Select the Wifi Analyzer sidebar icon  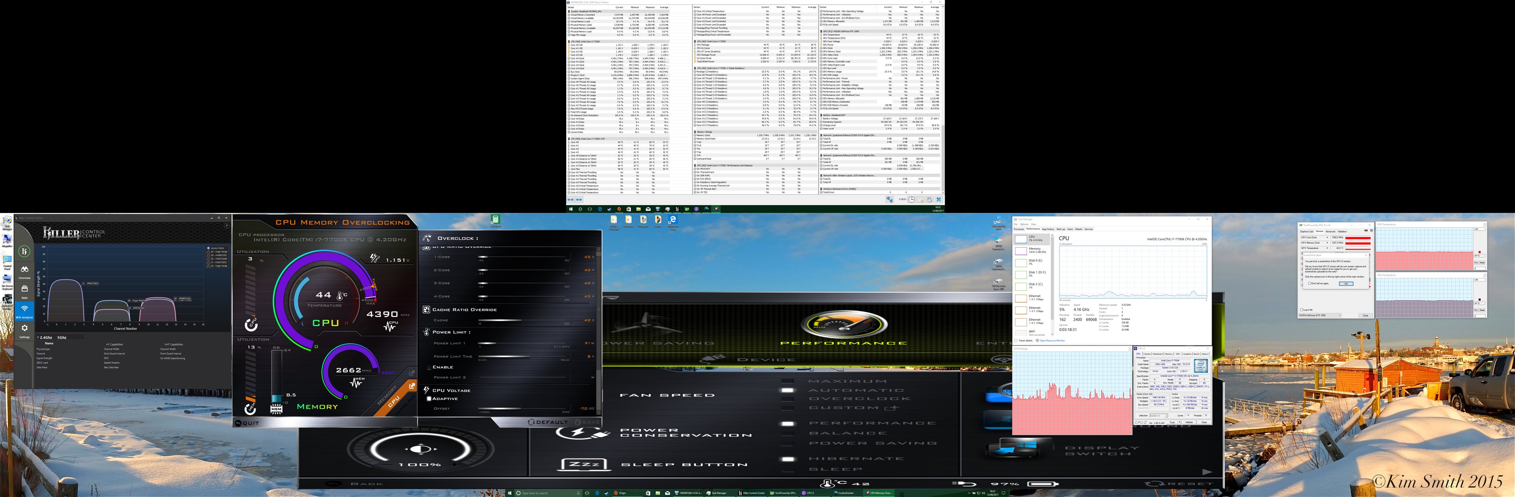coord(24,310)
